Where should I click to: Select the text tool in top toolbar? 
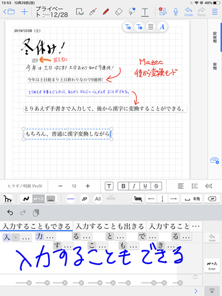click(145, 12)
